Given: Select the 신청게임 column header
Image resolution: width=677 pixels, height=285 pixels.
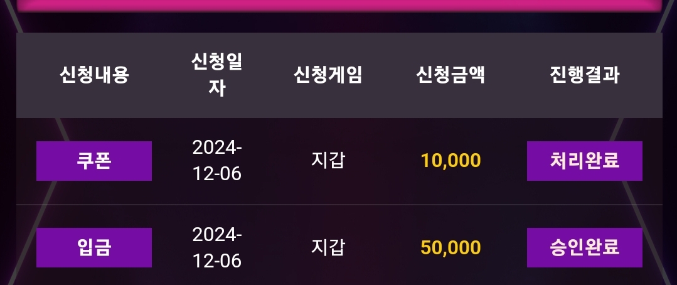Looking at the screenshot, I should pos(328,75).
